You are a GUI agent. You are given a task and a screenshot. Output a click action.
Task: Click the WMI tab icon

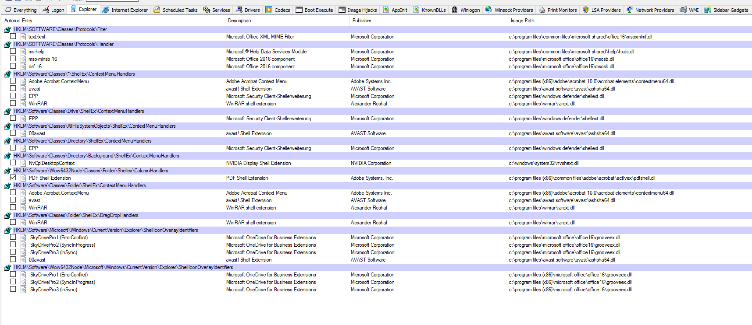coord(683,10)
